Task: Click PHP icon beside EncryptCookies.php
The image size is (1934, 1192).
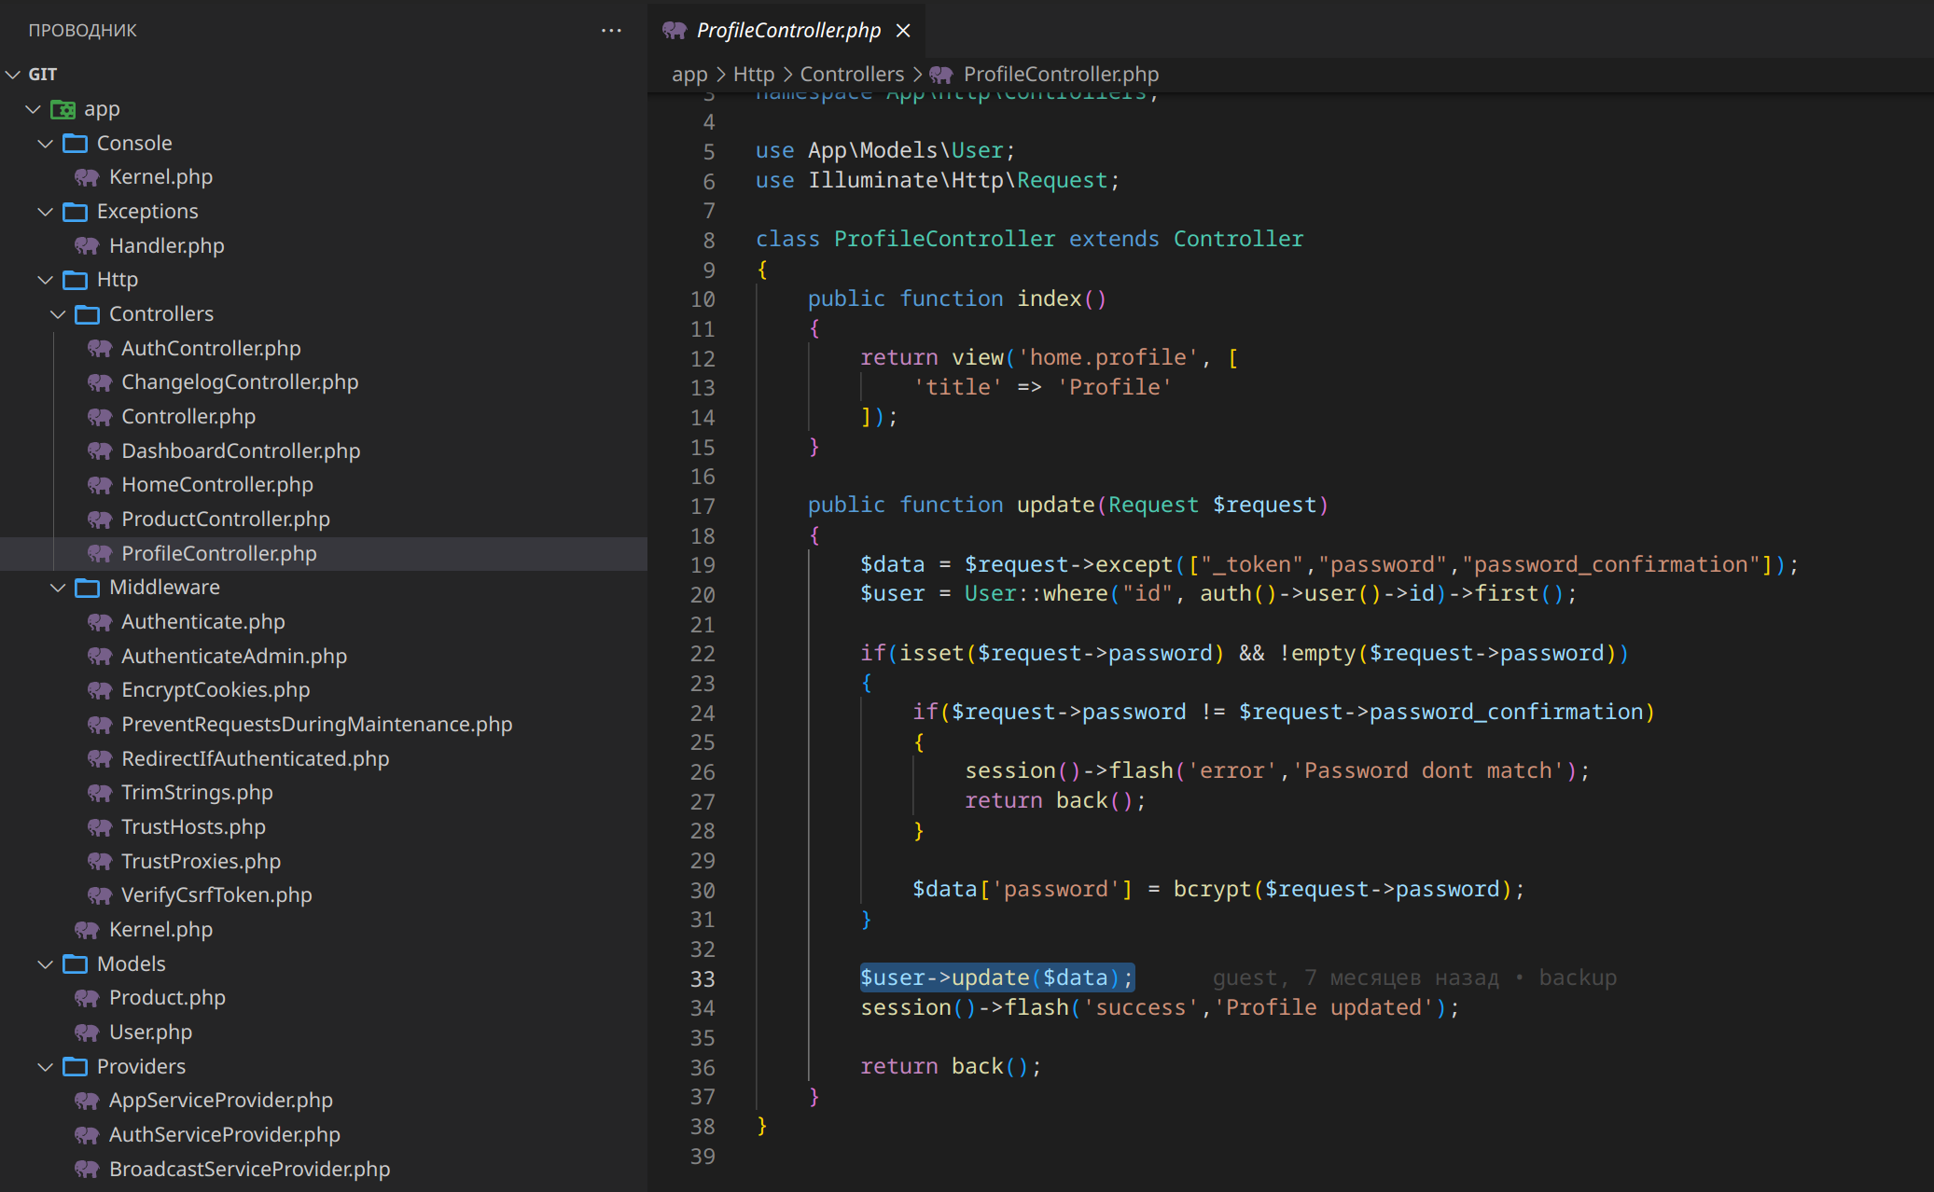Action: tap(99, 690)
